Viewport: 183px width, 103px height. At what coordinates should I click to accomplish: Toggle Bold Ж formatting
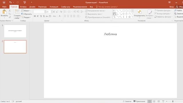click(x=35, y=16)
